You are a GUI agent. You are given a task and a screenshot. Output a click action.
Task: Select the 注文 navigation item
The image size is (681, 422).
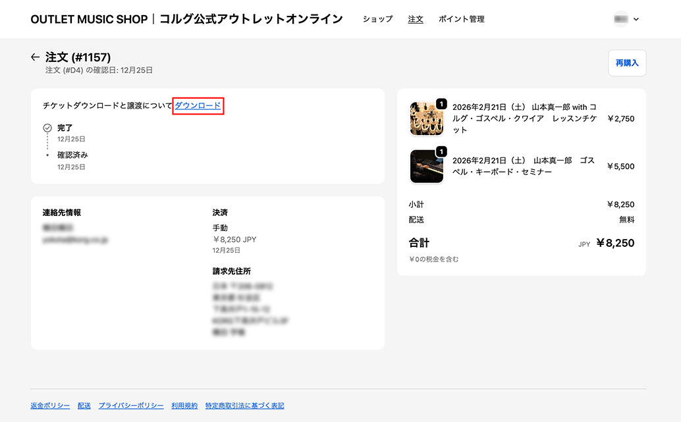tap(416, 19)
